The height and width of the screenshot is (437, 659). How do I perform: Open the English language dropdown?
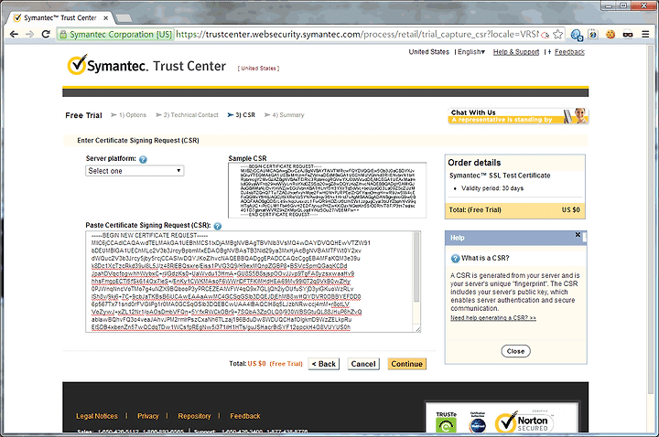[x=471, y=52]
